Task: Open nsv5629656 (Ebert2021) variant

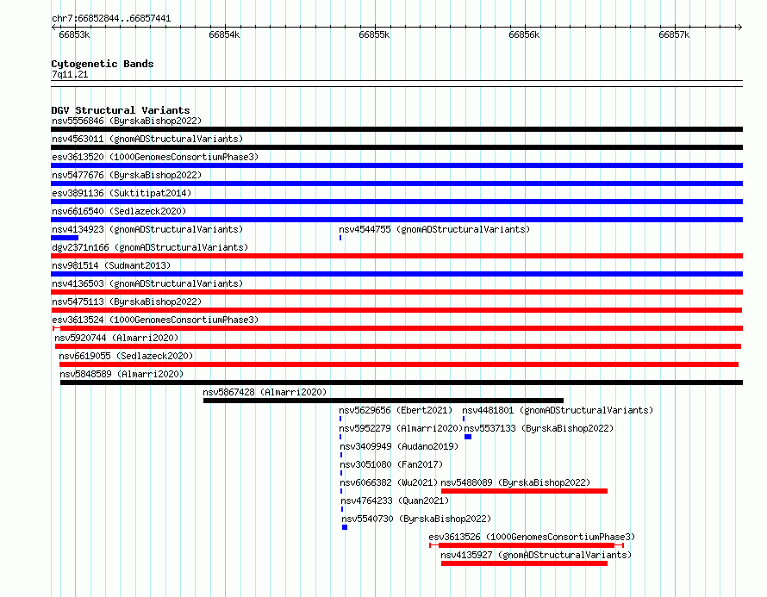Action: pos(396,410)
